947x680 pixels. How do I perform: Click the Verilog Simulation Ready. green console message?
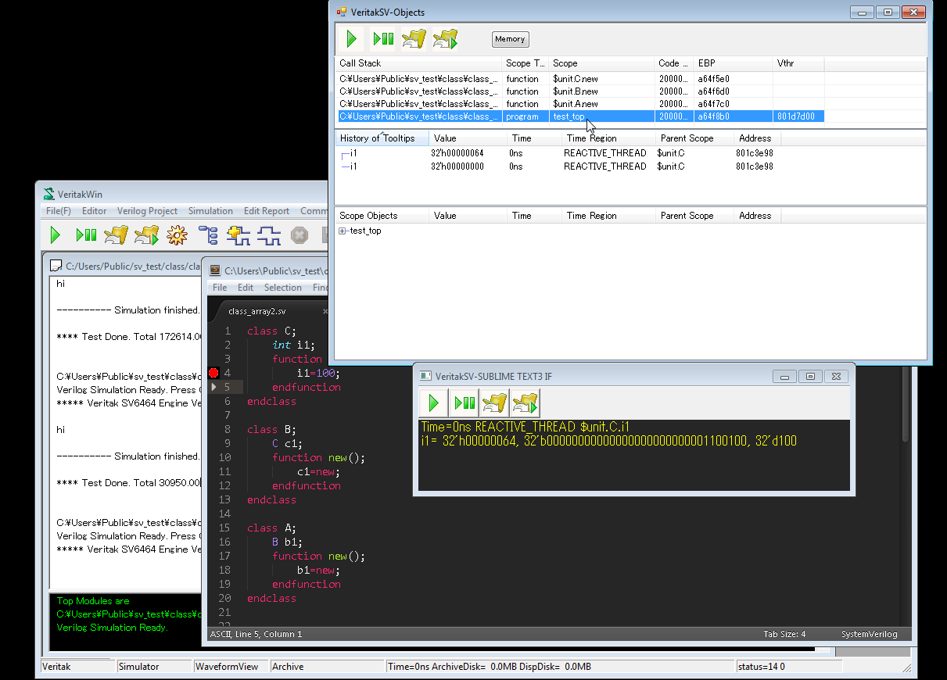tap(112, 628)
